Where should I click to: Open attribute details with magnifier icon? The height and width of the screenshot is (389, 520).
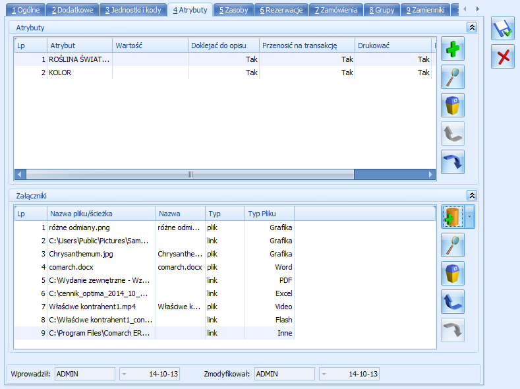coord(453,77)
